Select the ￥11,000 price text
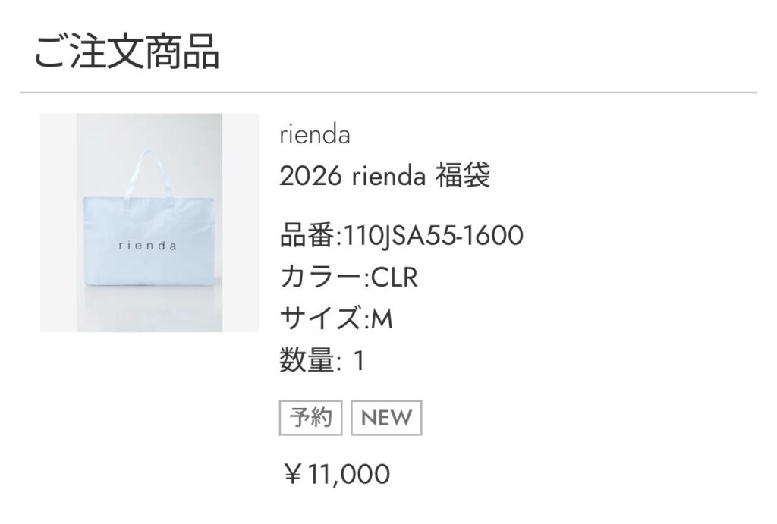The height and width of the screenshot is (524, 777). point(336,475)
